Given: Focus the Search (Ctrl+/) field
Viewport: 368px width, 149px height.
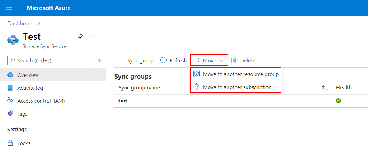Looking at the screenshot, I should [x=50, y=60].
